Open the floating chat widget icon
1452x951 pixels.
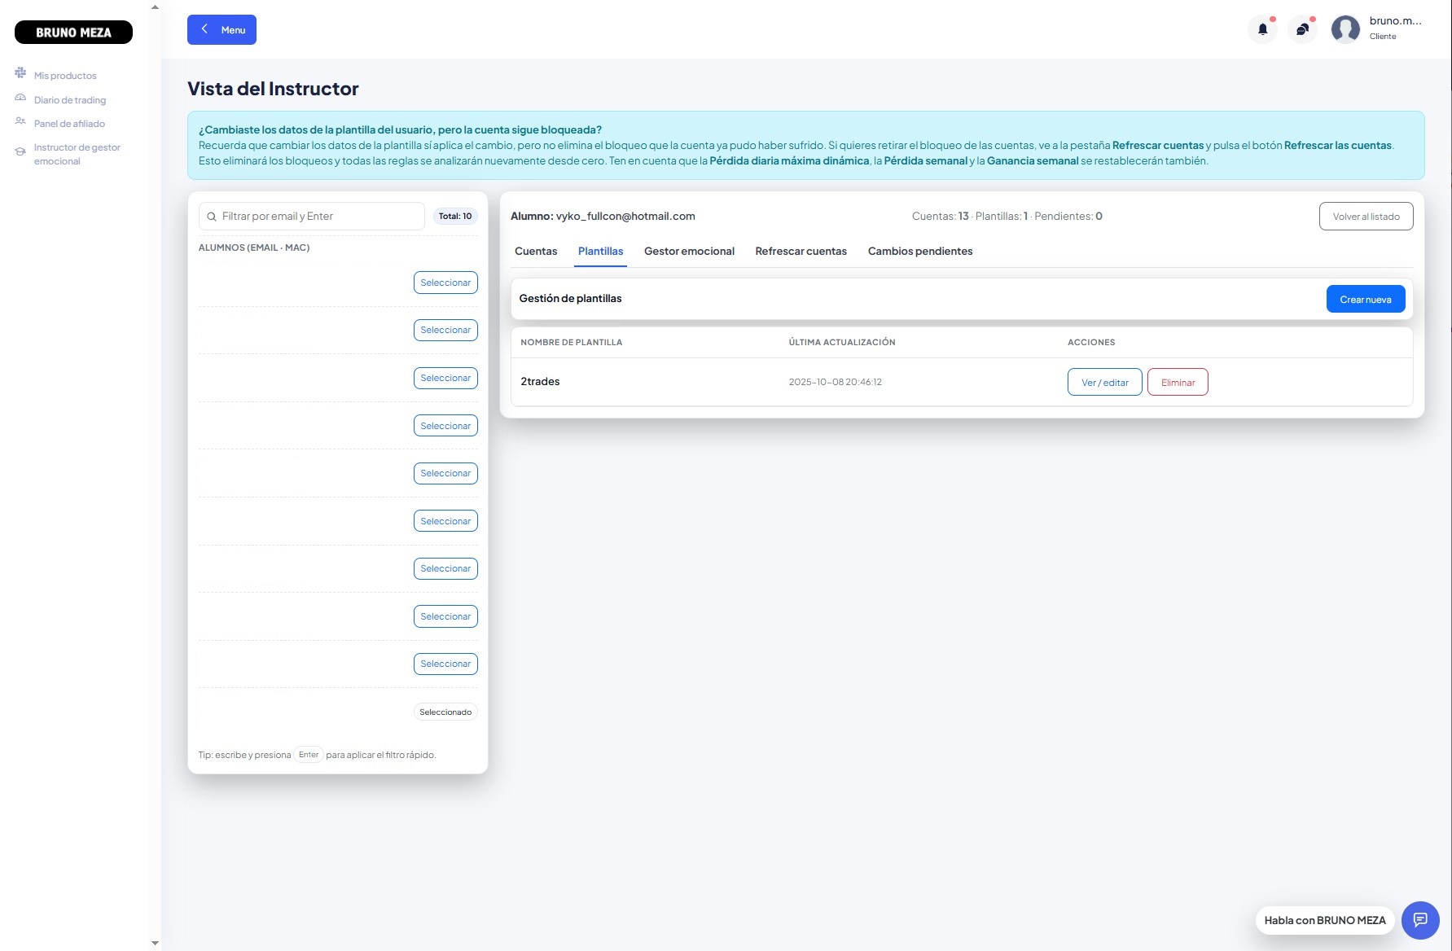tap(1420, 920)
